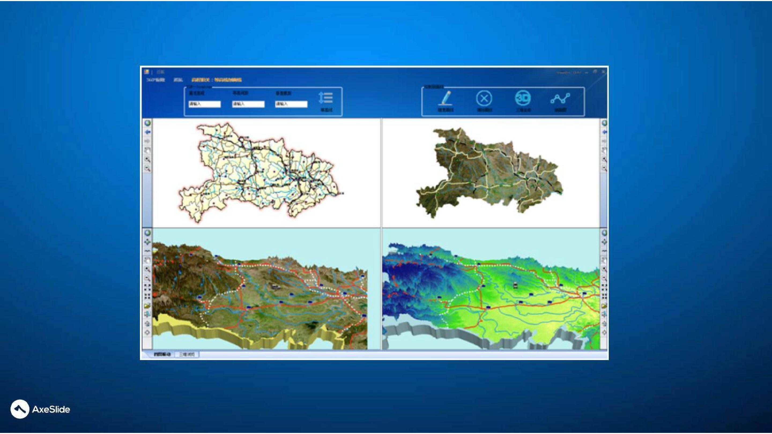The height and width of the screenshot is (434, 772).
Task: Click globe icon in upper-right map toolbar
Action: click(x=604, y=123)
